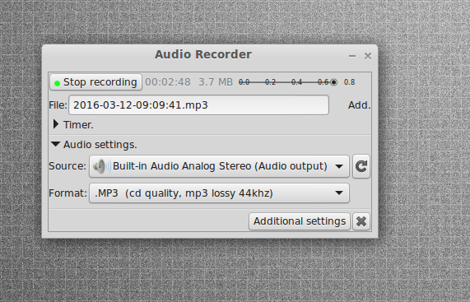Minimize the Audio Recorder window
This screenshot has height=302, width=470.
[352, 56]
